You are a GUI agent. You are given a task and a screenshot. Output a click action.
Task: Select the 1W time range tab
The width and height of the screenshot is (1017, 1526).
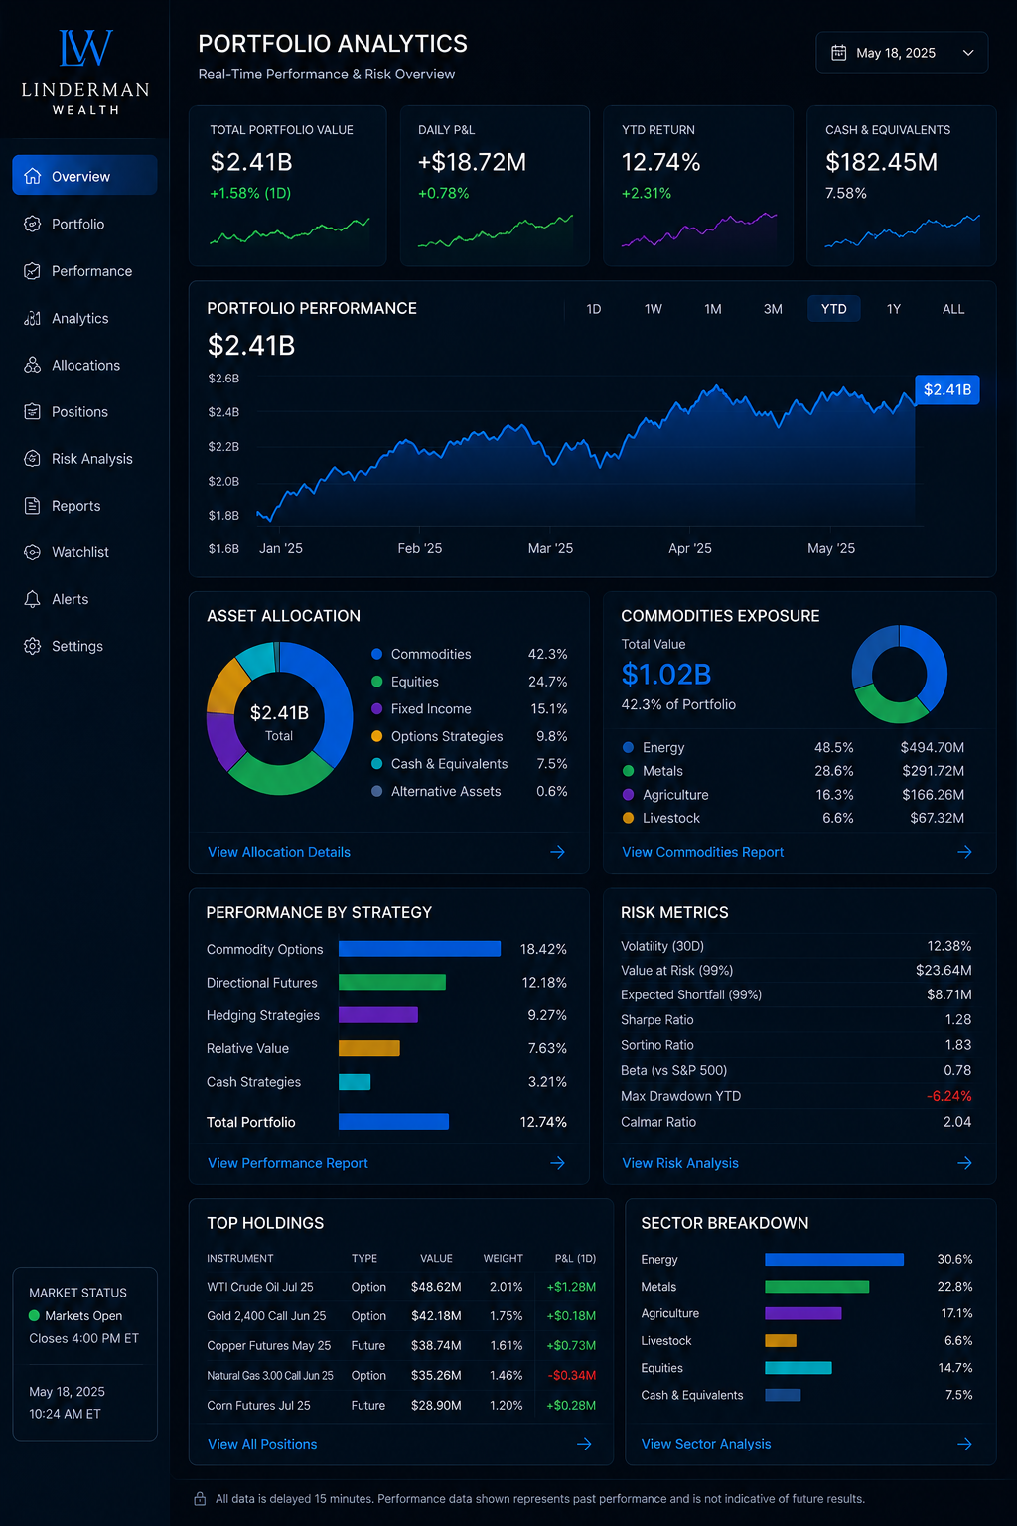click(654, 309)
